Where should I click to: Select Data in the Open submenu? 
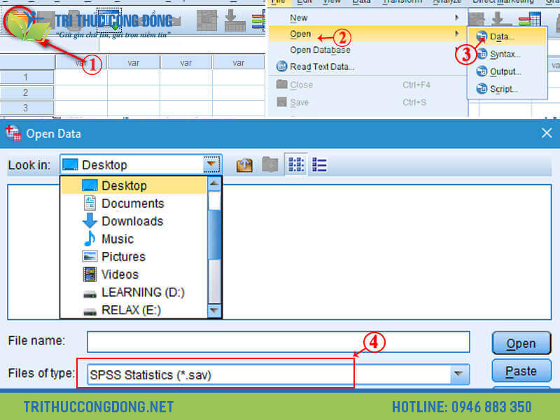coord(507,36)
